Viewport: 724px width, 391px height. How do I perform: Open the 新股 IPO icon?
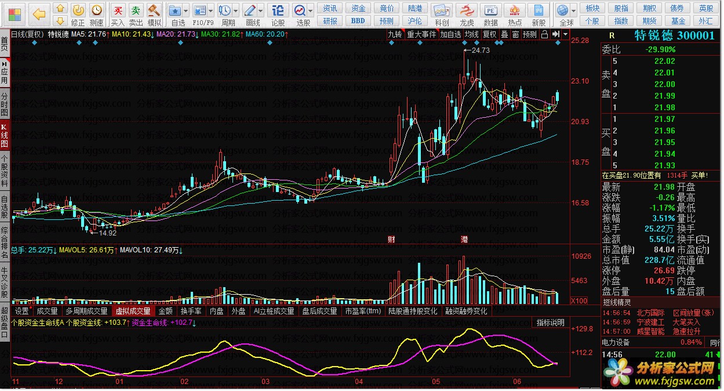click(x=539, y=10)
